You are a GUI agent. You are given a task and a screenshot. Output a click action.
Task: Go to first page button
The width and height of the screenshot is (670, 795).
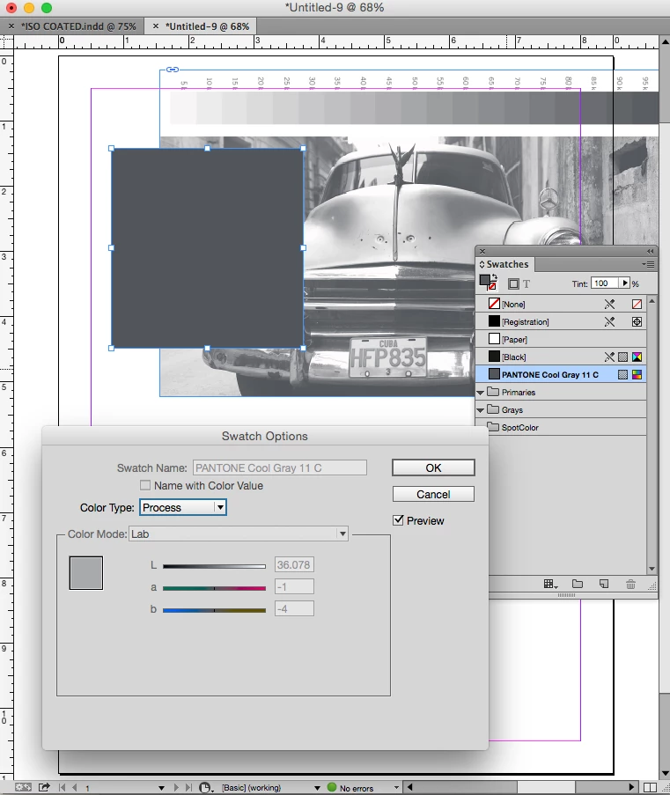[62, 787]
